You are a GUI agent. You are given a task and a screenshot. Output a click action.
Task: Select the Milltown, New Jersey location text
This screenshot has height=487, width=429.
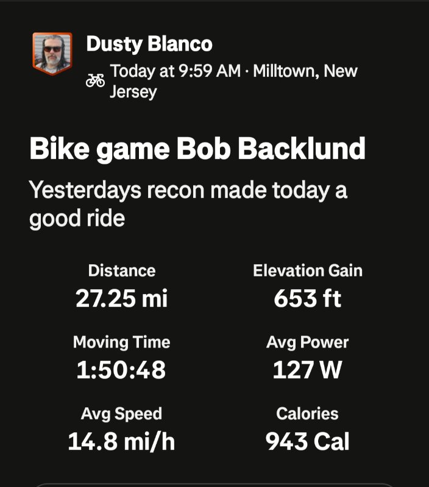coord(305,71)
